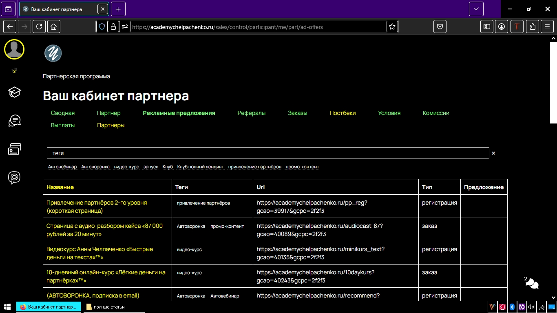Filter by the Клуб полный лендинг tag

(201, 167)
